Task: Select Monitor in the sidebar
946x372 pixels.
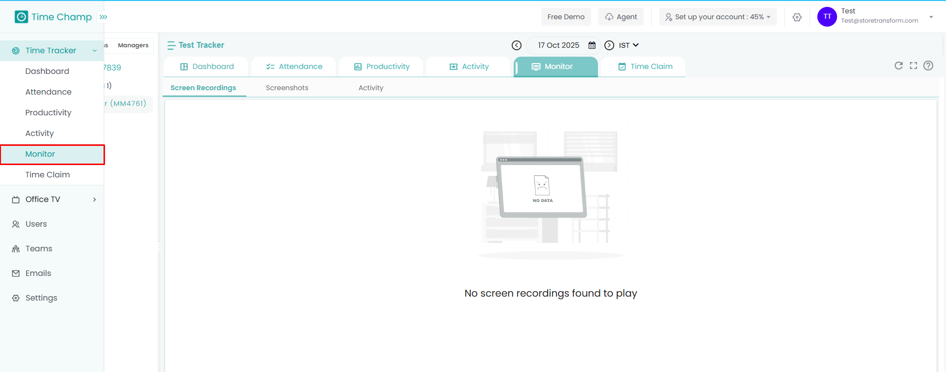Action: (x=52, y=154)
